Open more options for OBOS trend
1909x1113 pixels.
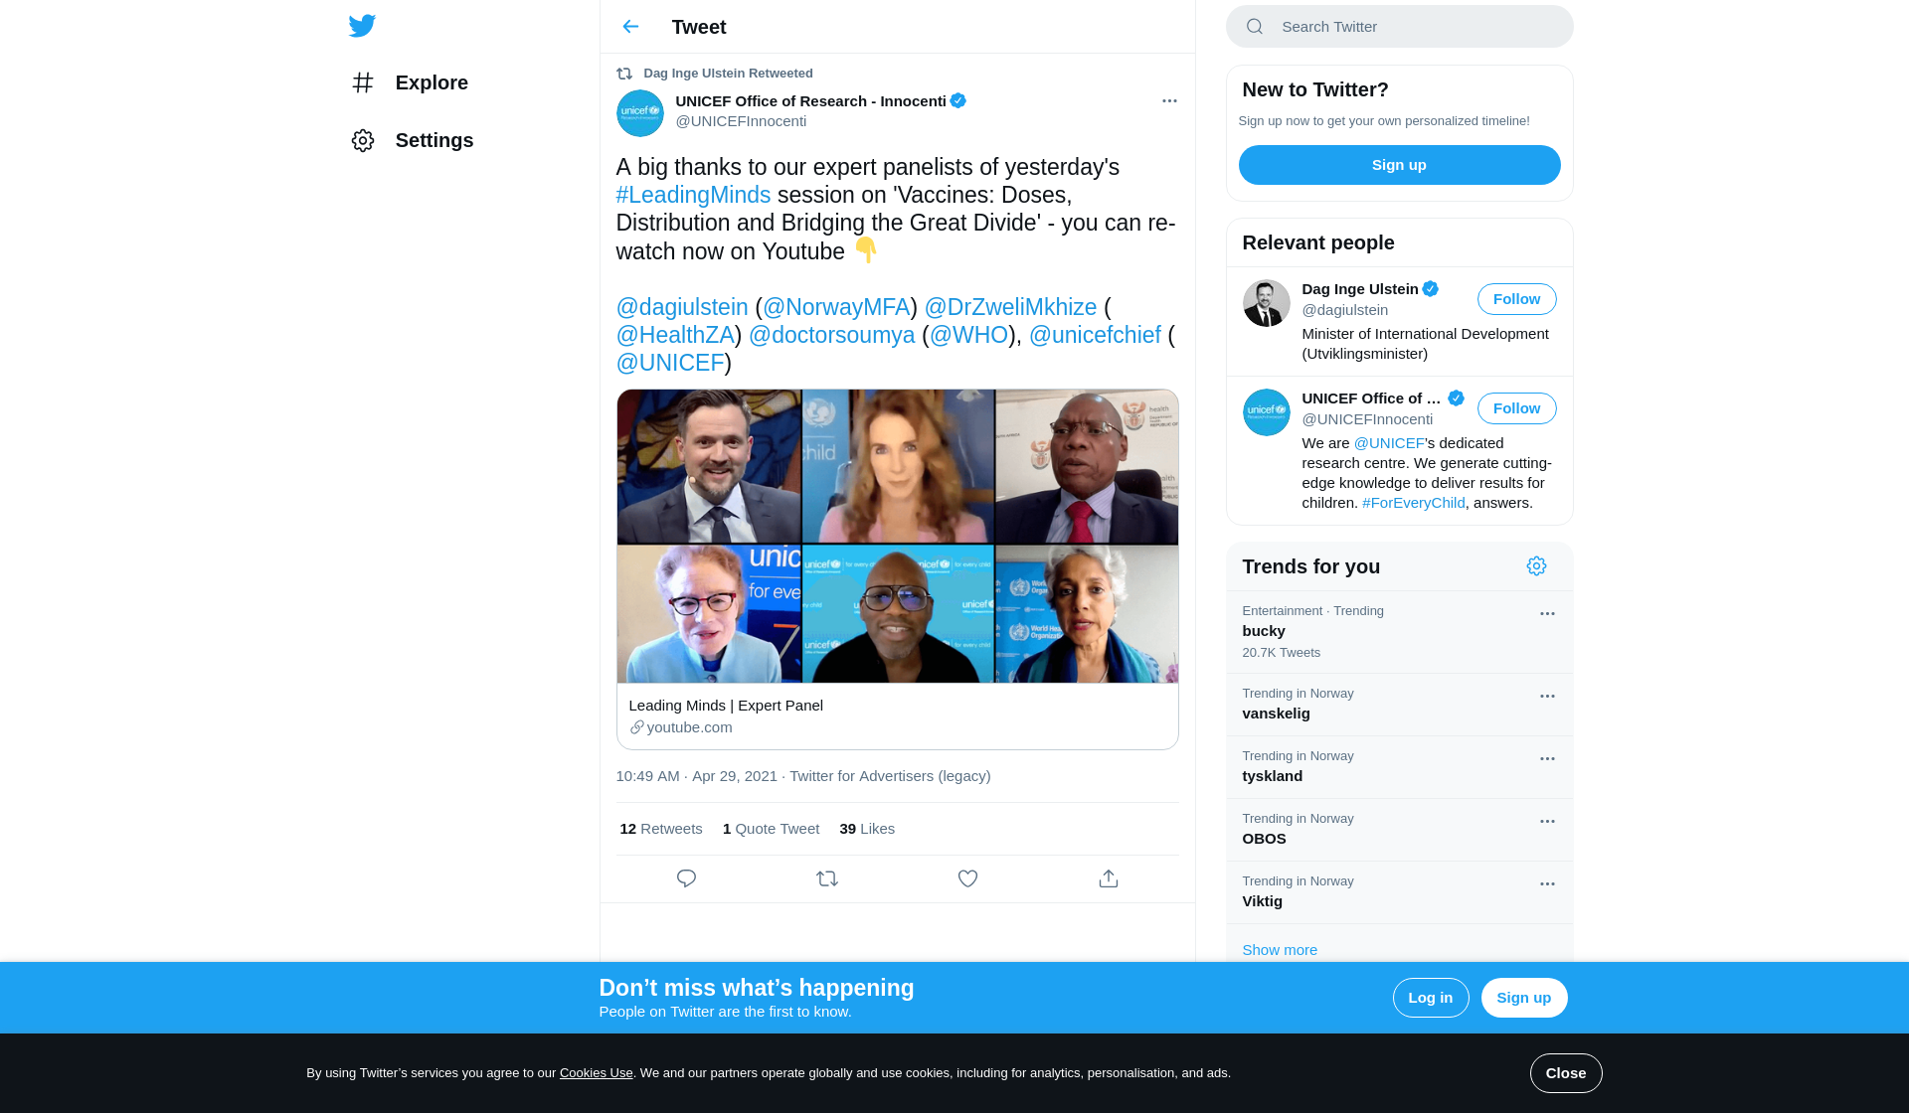click(1547, 822)
